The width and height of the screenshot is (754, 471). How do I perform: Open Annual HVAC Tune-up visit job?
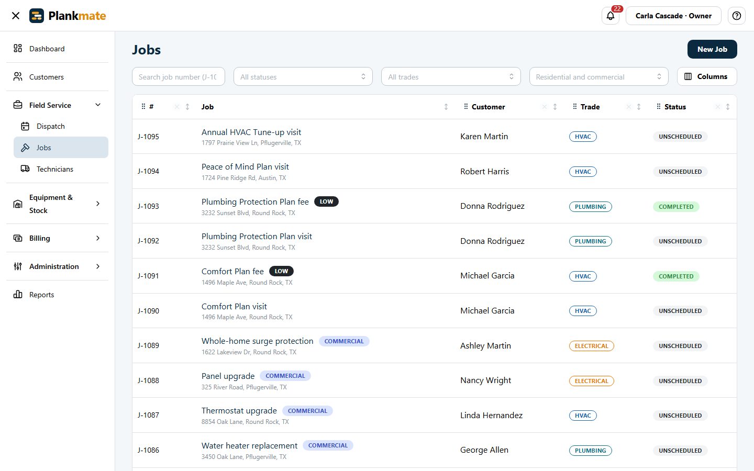pos(251,132)
